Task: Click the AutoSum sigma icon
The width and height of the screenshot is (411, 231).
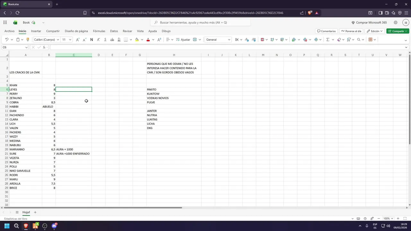Action: pyautogui.click(x=328, y=39)
